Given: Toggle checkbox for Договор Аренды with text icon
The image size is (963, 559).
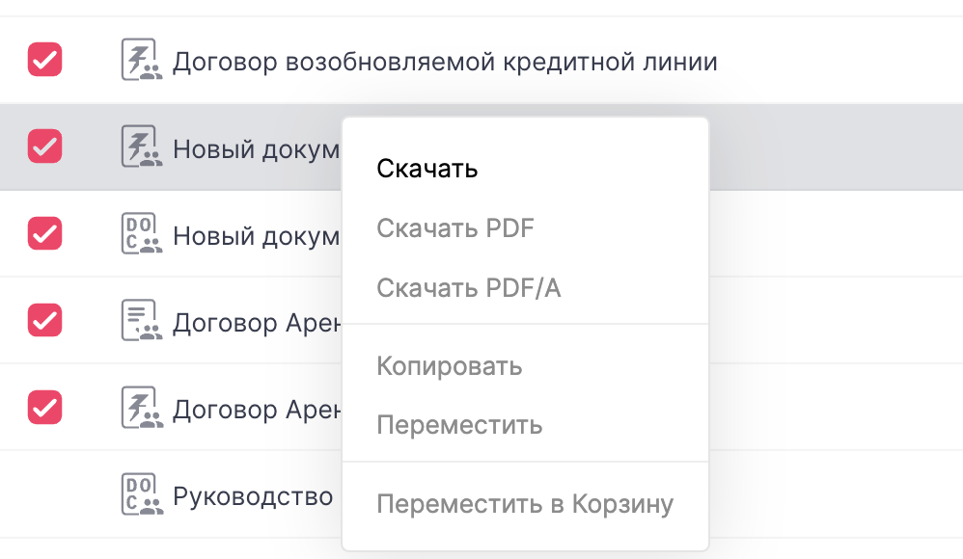Looking at the screenshot, I should click(x=44, y=320).
